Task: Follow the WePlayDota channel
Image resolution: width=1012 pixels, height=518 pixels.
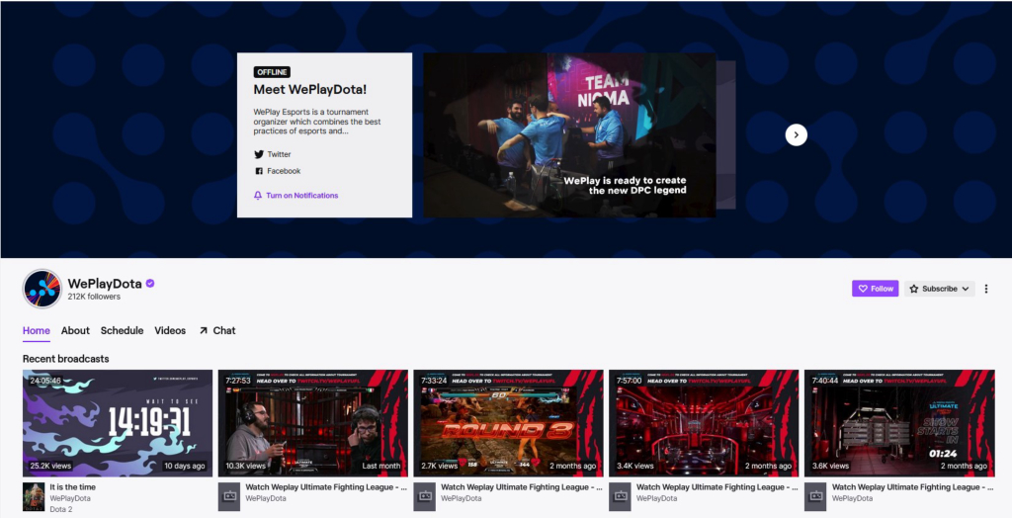Action: tap(876, 289)
